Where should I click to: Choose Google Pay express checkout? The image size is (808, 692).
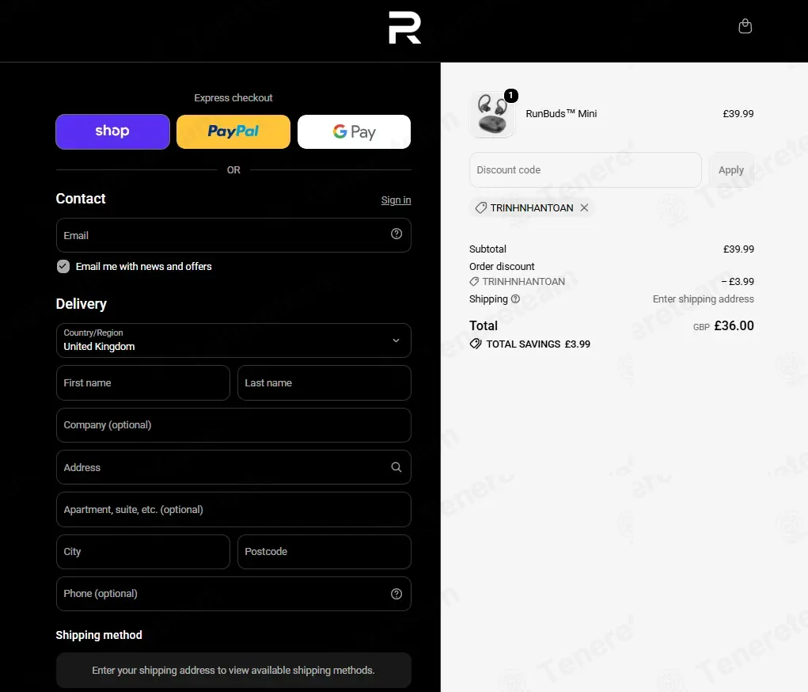click(355, 131)
